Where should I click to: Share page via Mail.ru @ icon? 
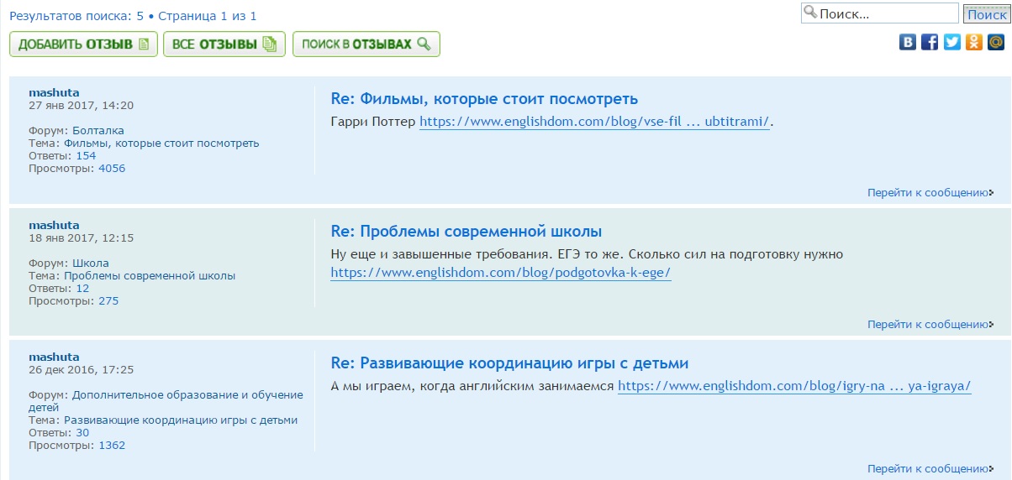[995, 42]
